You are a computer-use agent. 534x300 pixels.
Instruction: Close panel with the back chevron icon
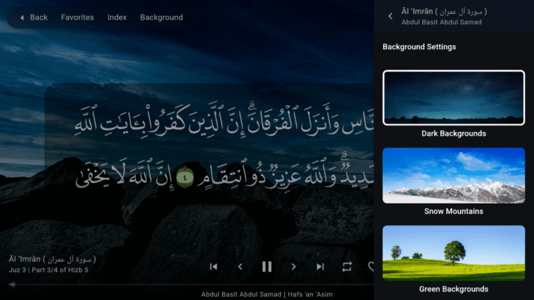[390, 16]
